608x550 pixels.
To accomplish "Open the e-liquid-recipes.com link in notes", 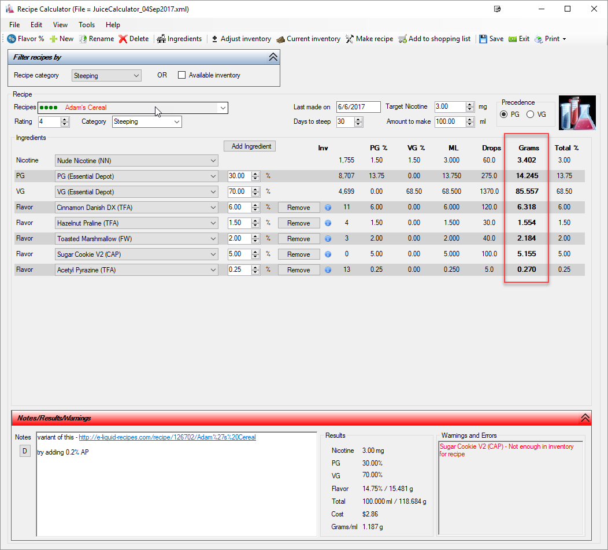I will (167, 437).
